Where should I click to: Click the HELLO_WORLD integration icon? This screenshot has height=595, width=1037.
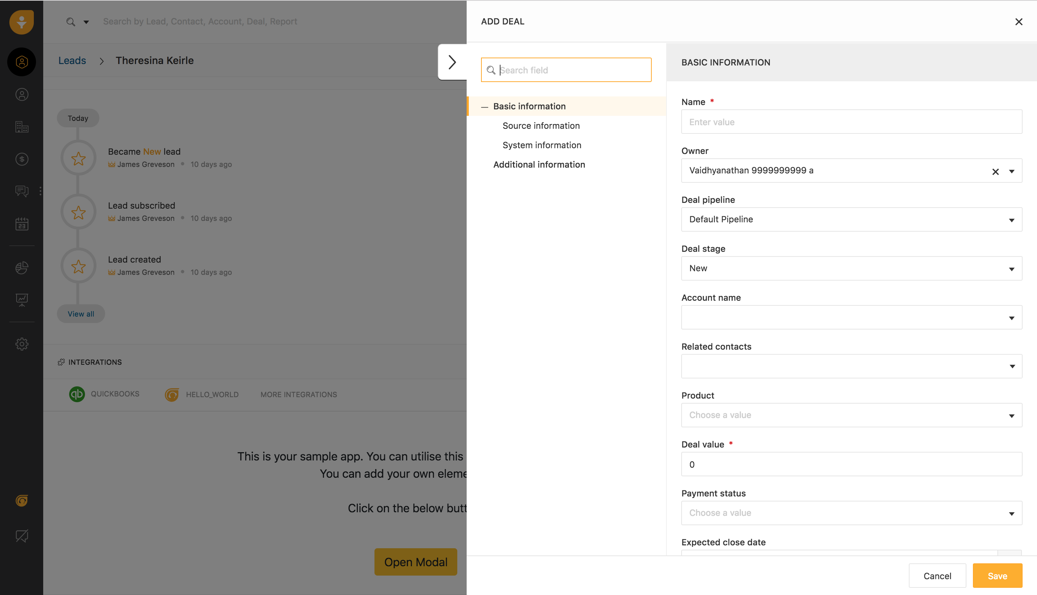(172, 395)
